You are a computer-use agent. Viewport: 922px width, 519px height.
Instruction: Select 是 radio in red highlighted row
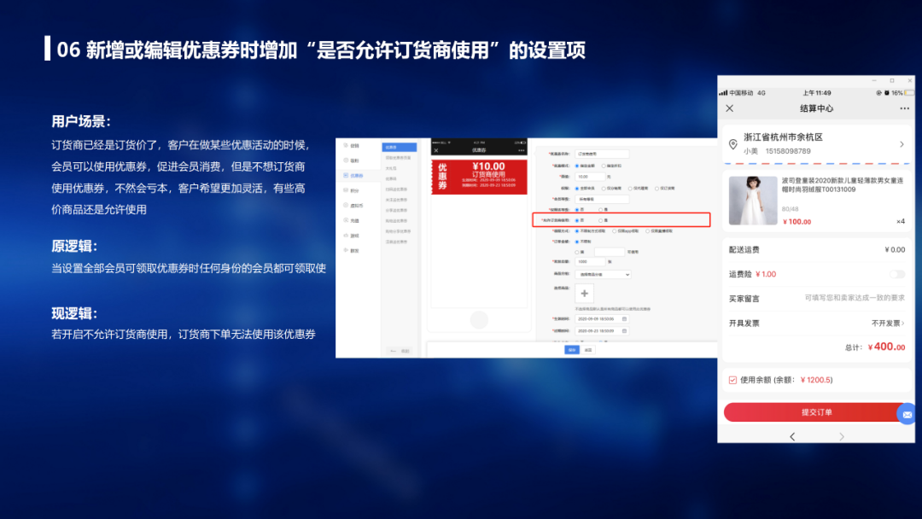601,220
